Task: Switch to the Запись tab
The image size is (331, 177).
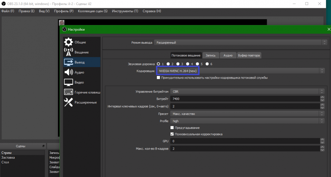Action: 211,55
